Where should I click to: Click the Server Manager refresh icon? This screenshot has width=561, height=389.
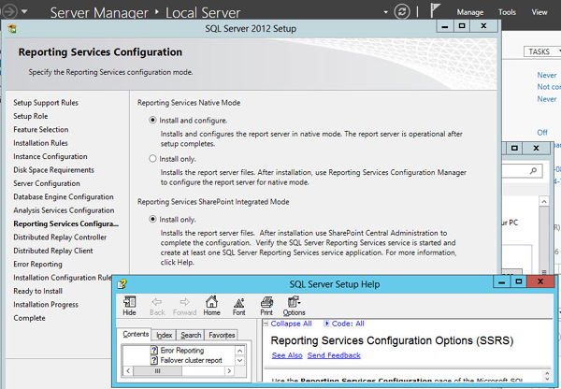(x=402, y=12)
